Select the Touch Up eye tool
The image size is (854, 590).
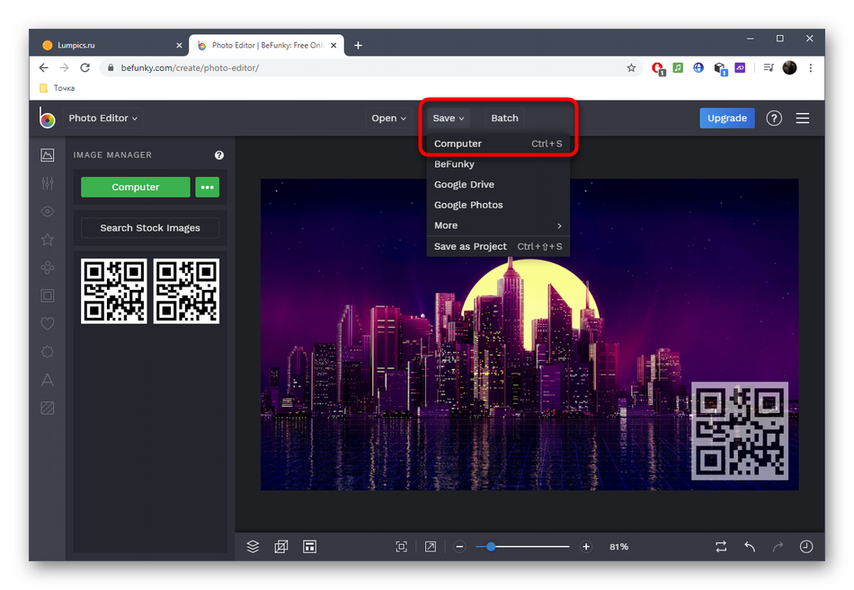(x=48, y=212)
